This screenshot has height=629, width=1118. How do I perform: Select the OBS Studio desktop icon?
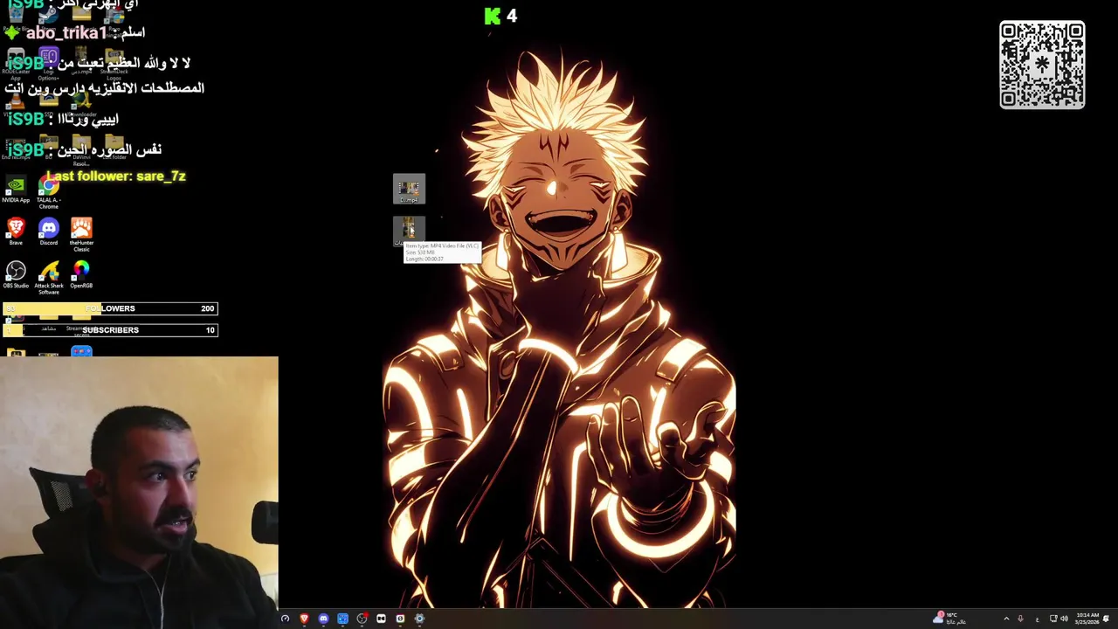pyautogui.click(x=16, y=274)
